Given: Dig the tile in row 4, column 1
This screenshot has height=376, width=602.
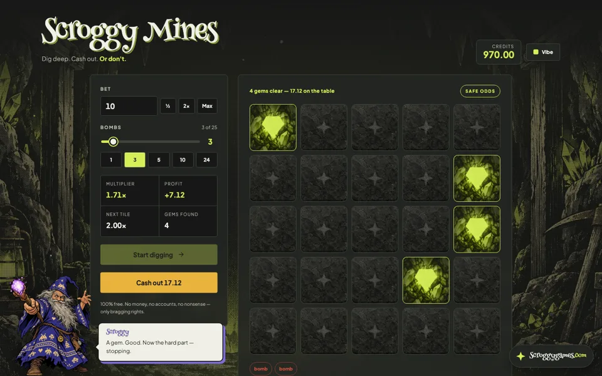Looking at the screenshot, I should pyautogui.click(x=273, y=280).
